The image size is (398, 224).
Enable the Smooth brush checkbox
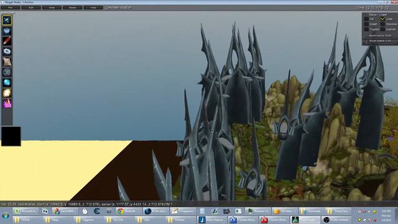coord(366,24)
